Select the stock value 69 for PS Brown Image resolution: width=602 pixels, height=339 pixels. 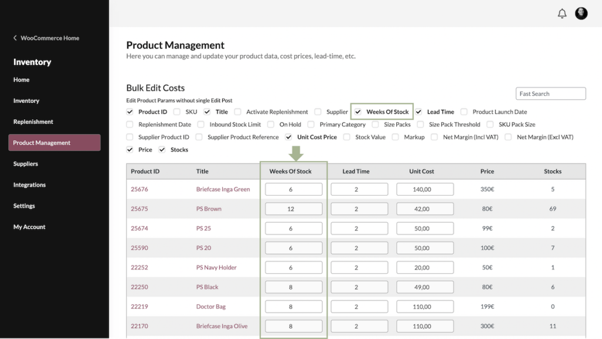coord(553,209)
